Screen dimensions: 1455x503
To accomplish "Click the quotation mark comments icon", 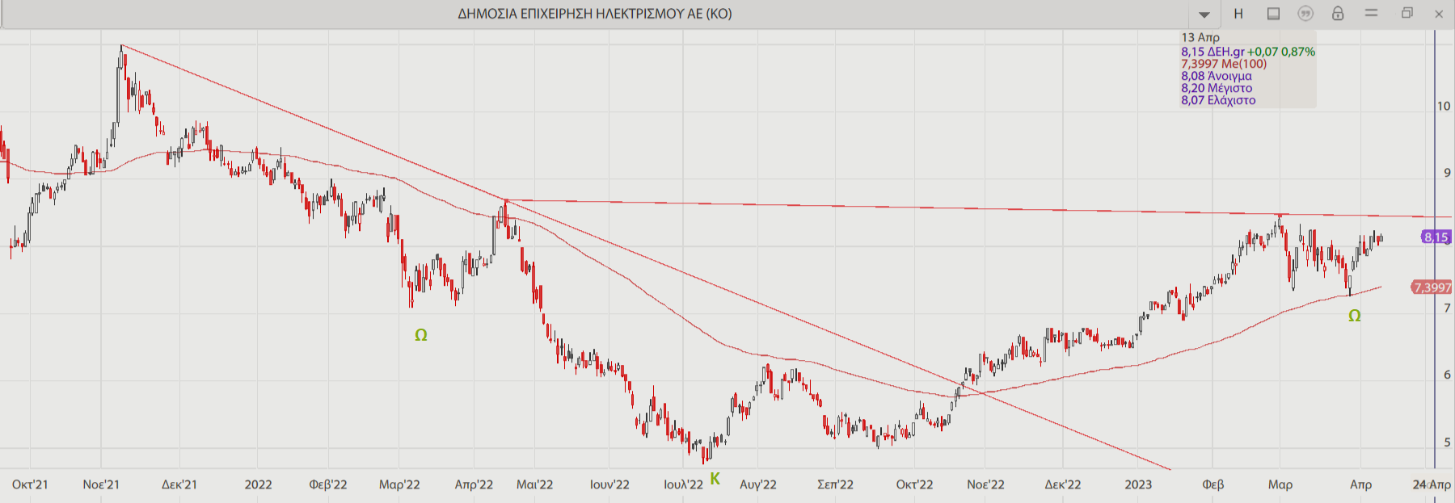I will coord(1305,14).
